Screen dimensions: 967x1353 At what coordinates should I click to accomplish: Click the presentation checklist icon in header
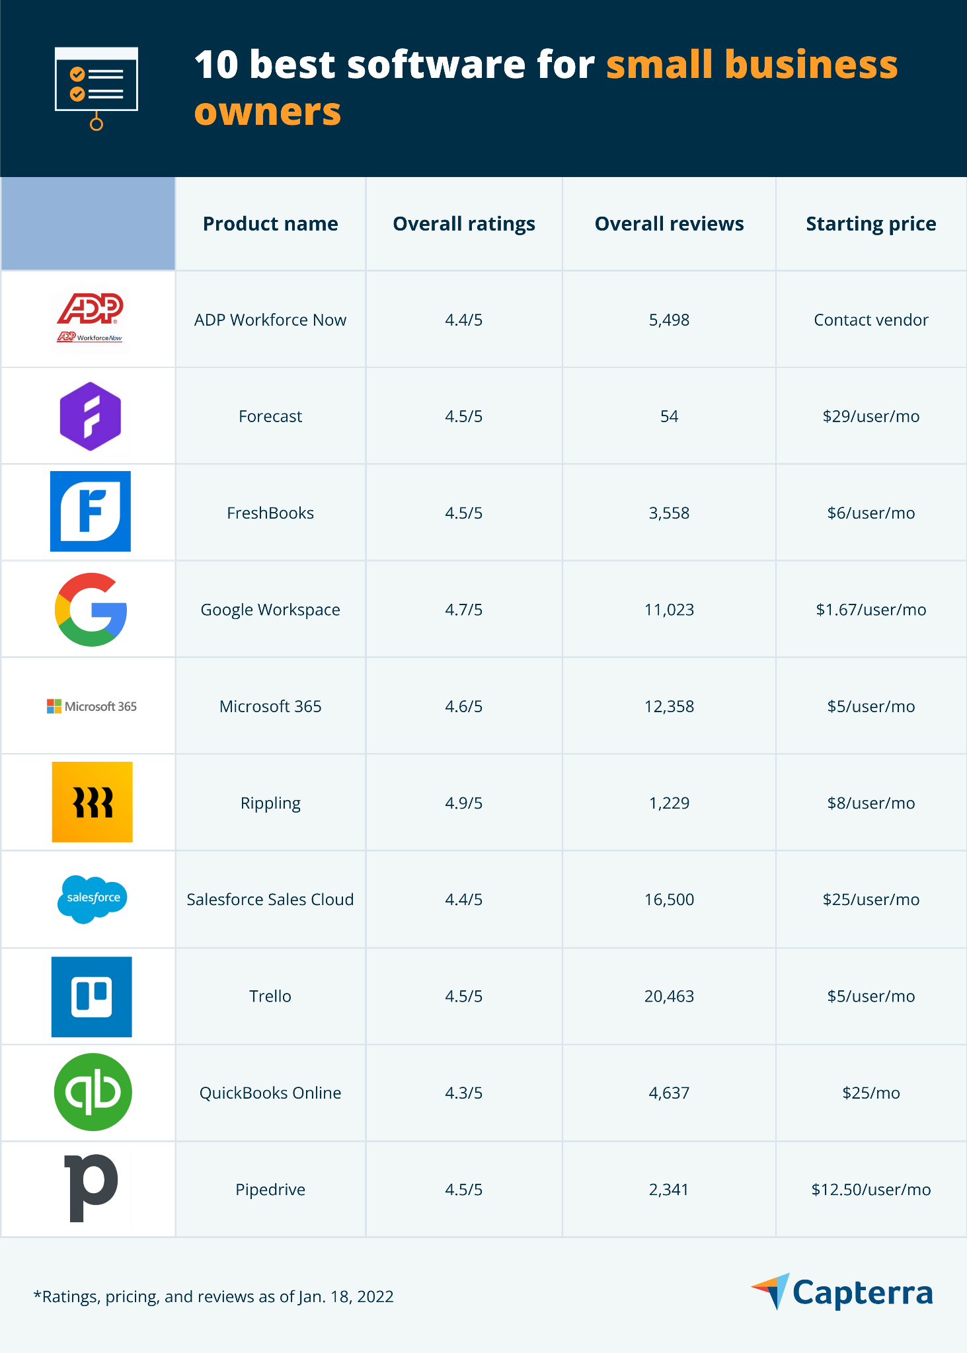(97, 89)
